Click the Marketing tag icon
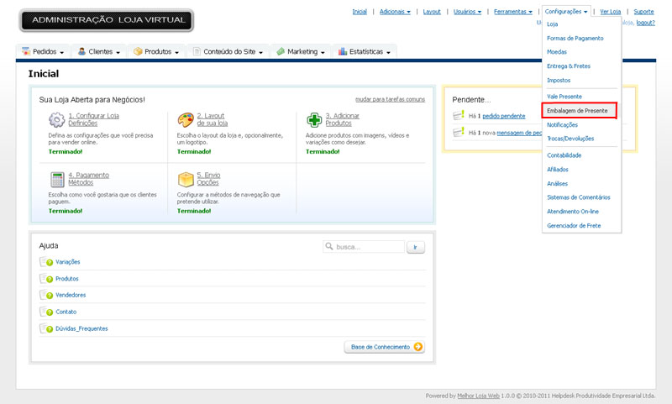 (281, 51)
